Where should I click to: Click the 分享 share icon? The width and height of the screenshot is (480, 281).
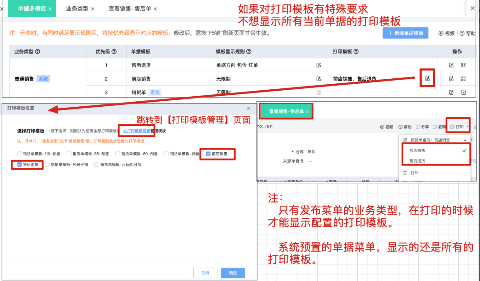pyautogui.click(x=418, y=127)
